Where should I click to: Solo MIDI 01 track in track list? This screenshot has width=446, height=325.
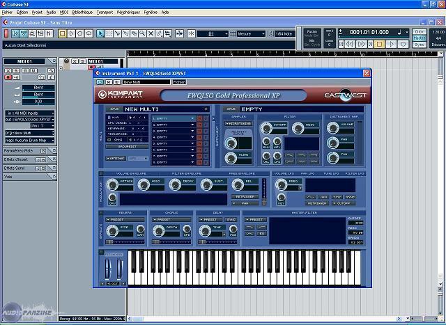pos(82,61)
